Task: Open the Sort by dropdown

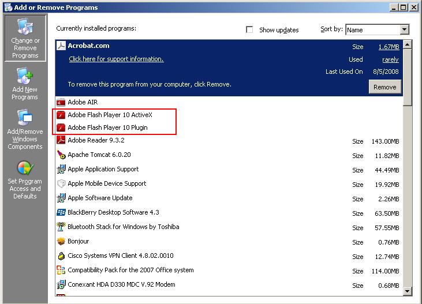Action: tap(404, 30)
